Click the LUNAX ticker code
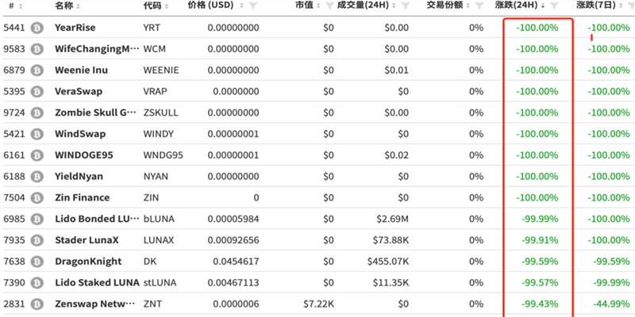Screen dimensions: 635x317 159,240
